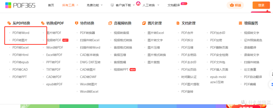Open 文档翻译 in the navigation
Viewport: 273px width, 108px height.
pyautogui.click(x=174, y=5)
